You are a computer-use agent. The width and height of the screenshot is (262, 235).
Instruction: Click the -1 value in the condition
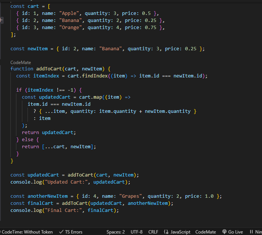(71, 90)
